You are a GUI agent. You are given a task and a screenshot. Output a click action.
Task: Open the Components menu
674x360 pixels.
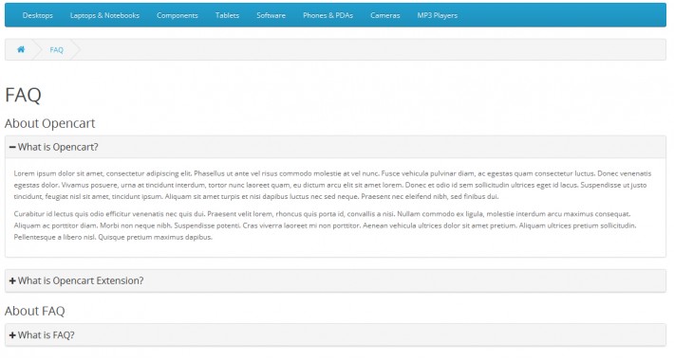(x=178, y=15)
